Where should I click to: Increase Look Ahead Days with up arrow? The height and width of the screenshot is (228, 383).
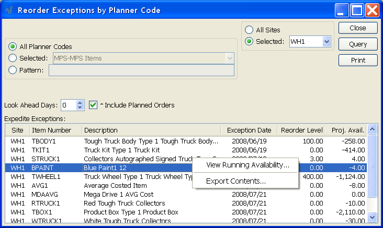[80, 103]
